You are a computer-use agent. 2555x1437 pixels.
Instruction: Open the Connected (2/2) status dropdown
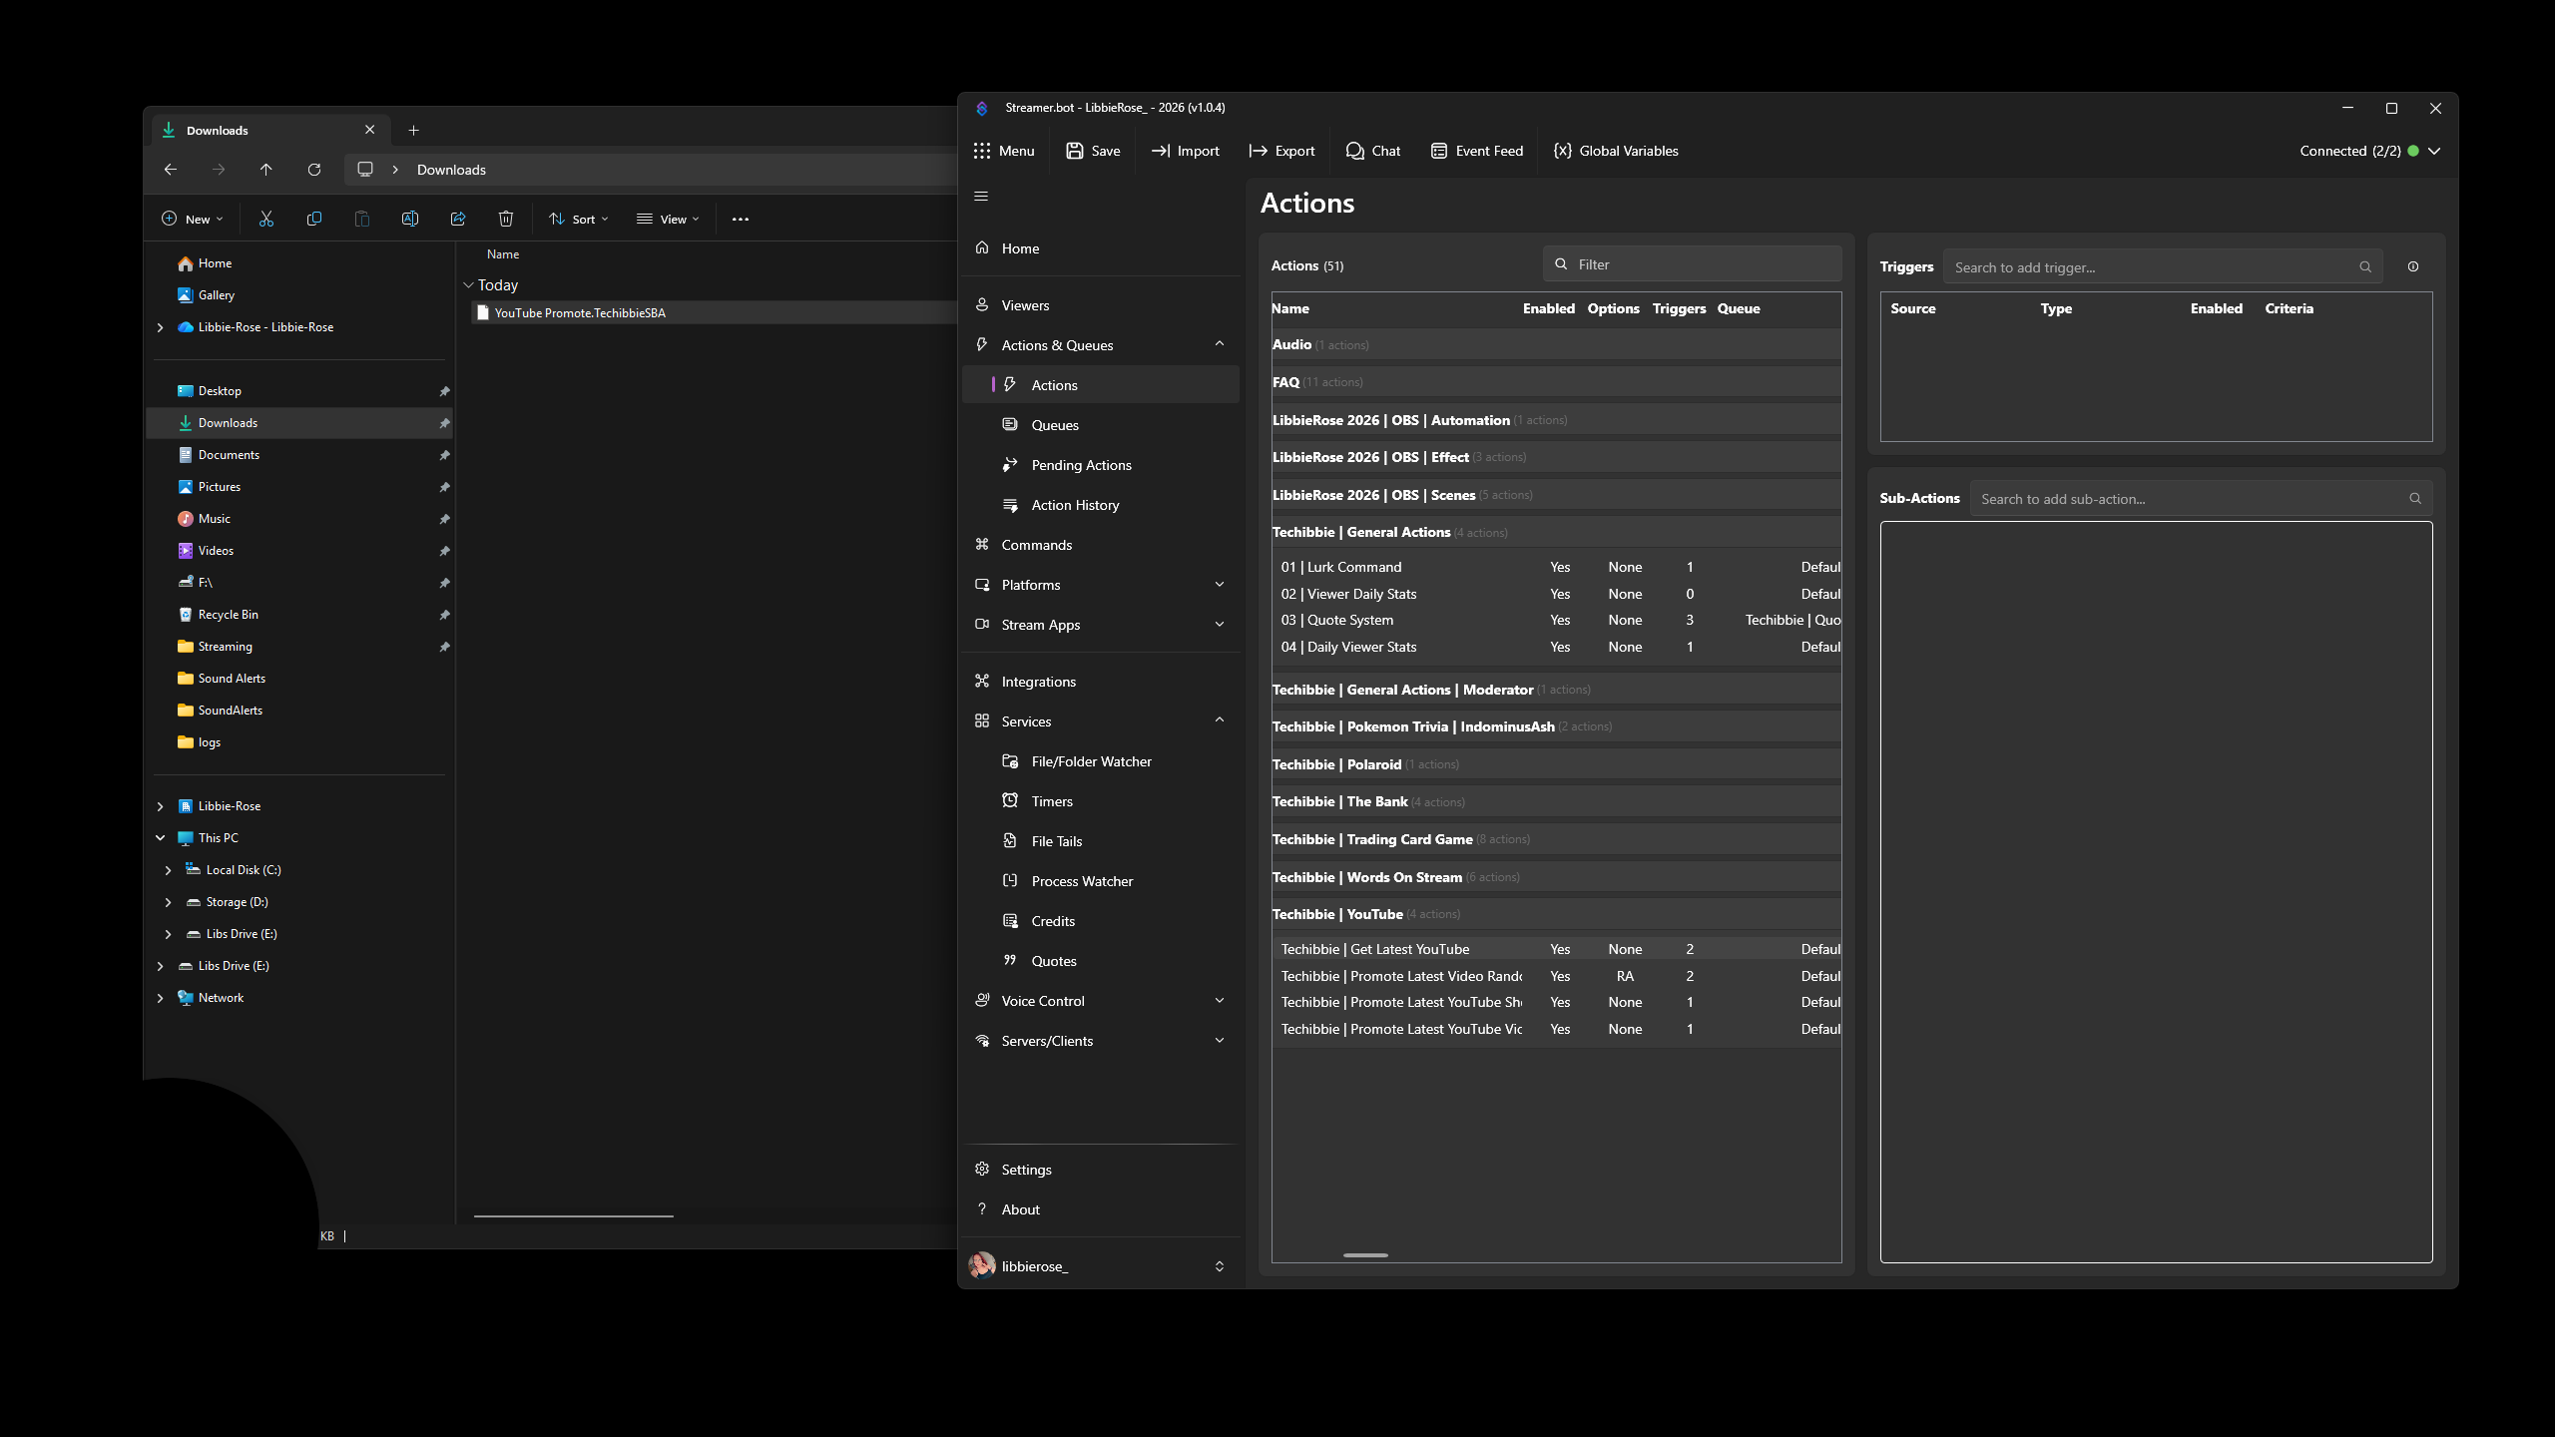point(2434,151)
